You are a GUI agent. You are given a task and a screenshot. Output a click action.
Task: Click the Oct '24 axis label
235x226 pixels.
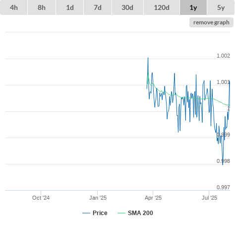coord(41,198)
